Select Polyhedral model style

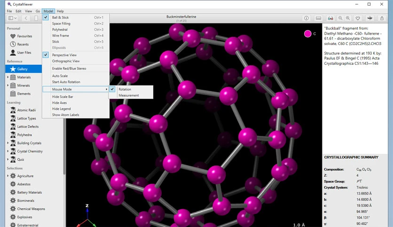click(76, 30)
